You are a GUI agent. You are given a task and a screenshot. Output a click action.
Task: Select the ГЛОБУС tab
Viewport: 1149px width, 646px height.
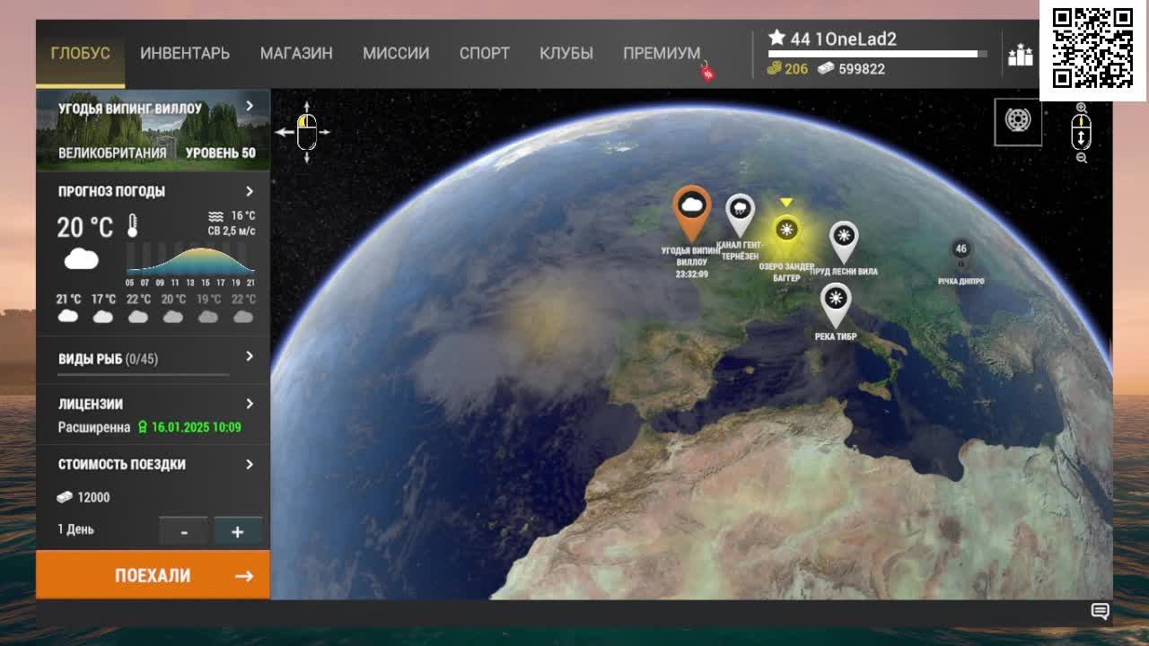80,53
